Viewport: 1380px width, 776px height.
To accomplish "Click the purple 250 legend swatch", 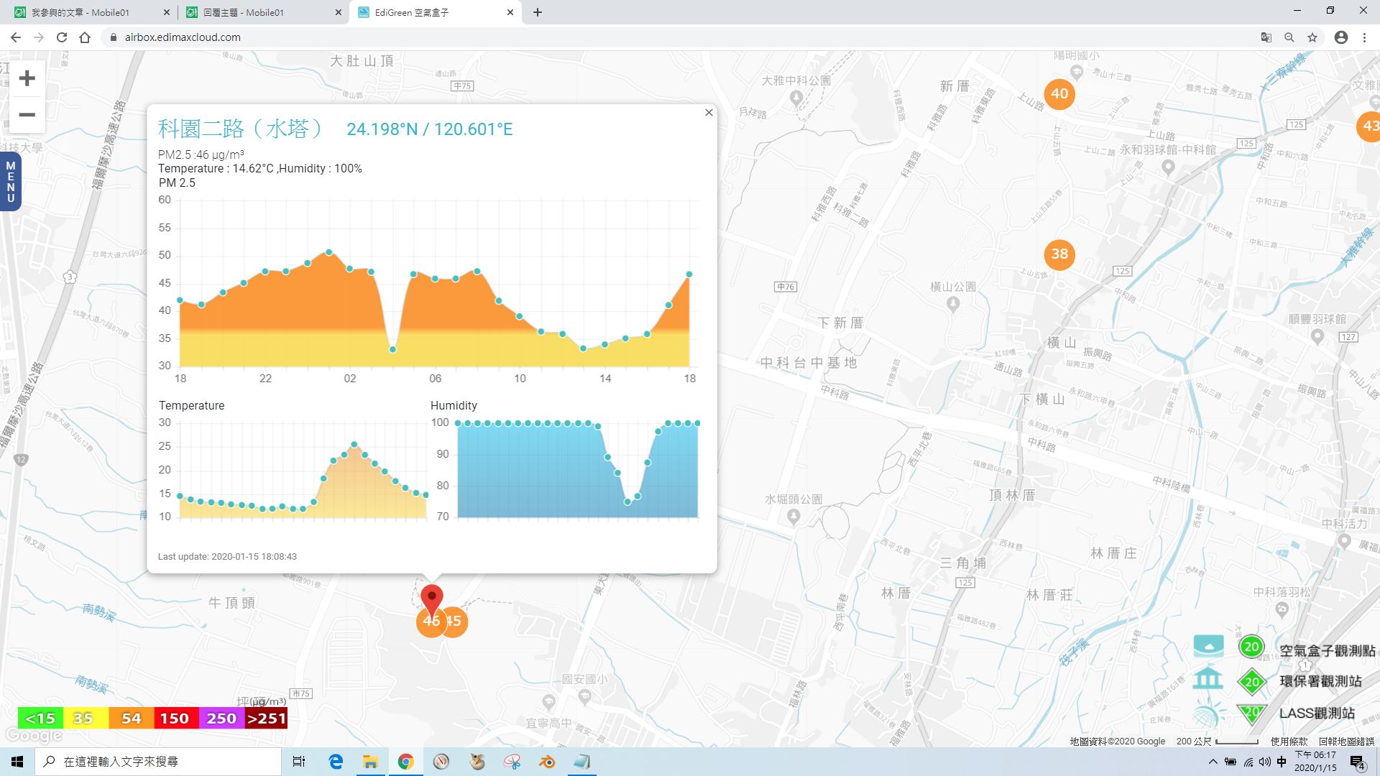I will pos(221,718).
